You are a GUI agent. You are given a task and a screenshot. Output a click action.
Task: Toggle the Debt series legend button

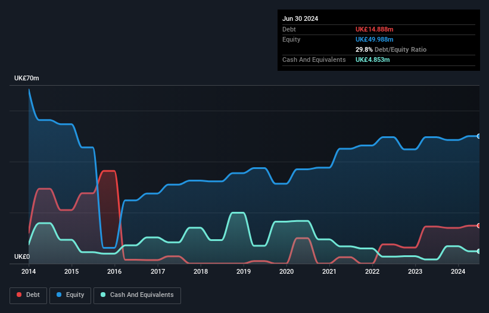[x=29, y=295]
